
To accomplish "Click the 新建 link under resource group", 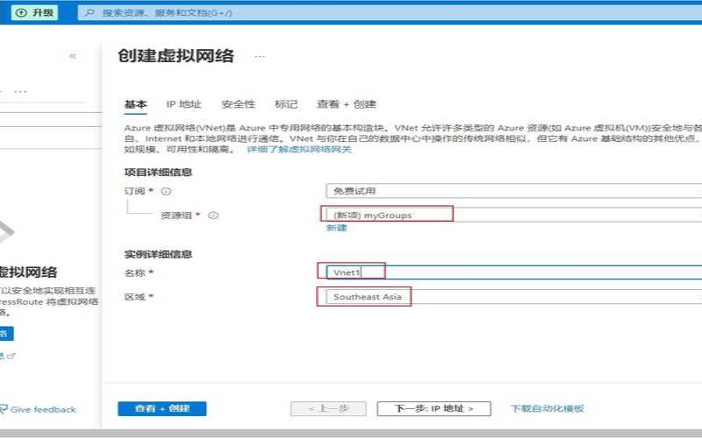I will (336, 228).
